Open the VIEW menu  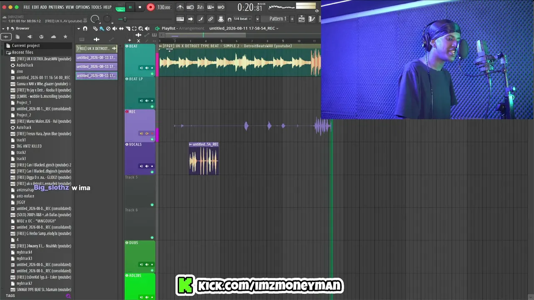(70, 7)
